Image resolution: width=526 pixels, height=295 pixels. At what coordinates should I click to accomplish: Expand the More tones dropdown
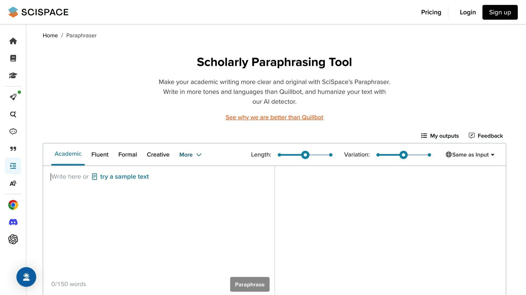190,154
